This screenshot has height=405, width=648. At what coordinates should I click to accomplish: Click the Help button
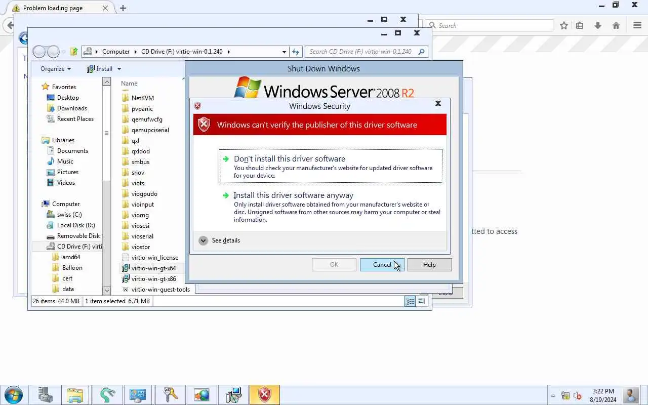429,264
